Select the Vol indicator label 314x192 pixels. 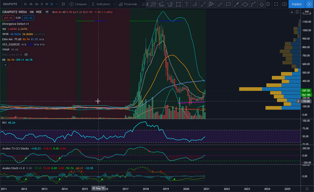pyautogui.click(x=4, y=29)
